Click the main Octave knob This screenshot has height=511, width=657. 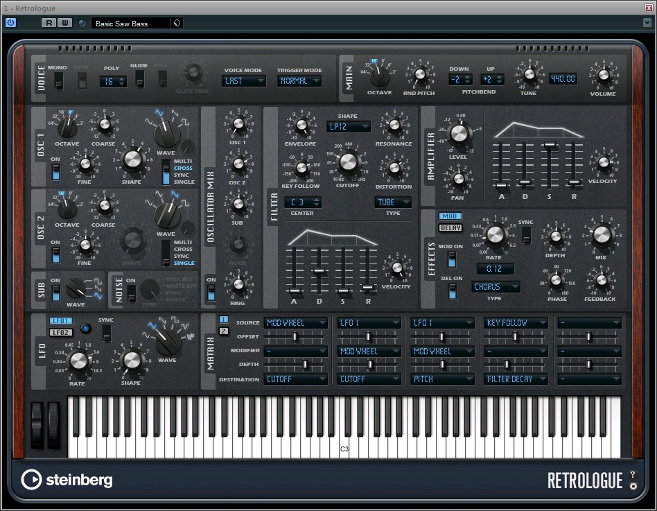pyautogui.click(x=380, y=76)
